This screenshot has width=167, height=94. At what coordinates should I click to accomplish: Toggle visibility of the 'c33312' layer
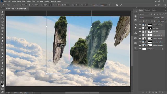[140, 38]
